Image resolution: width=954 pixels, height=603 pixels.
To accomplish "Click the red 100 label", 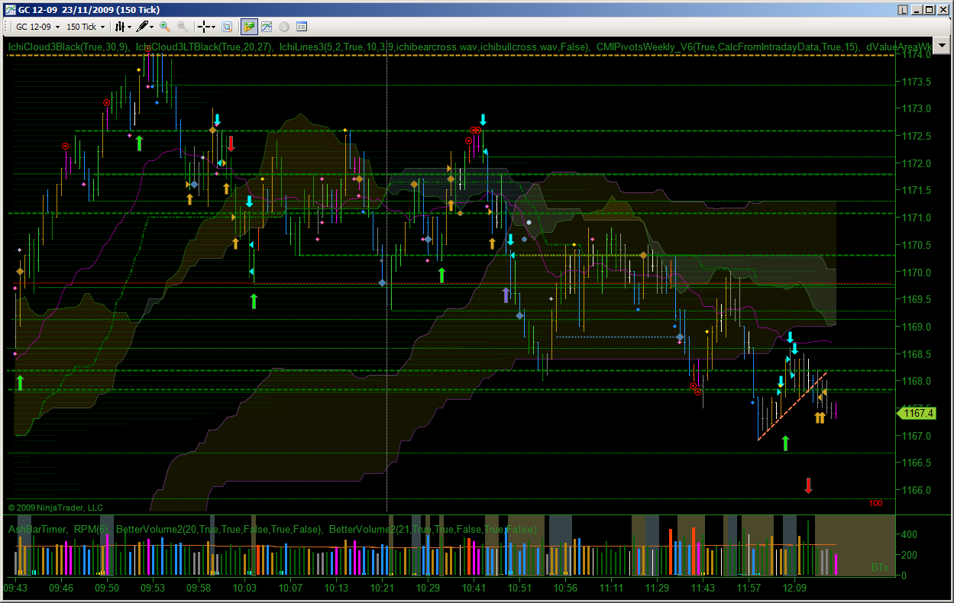I will click(x=876, y=503).
